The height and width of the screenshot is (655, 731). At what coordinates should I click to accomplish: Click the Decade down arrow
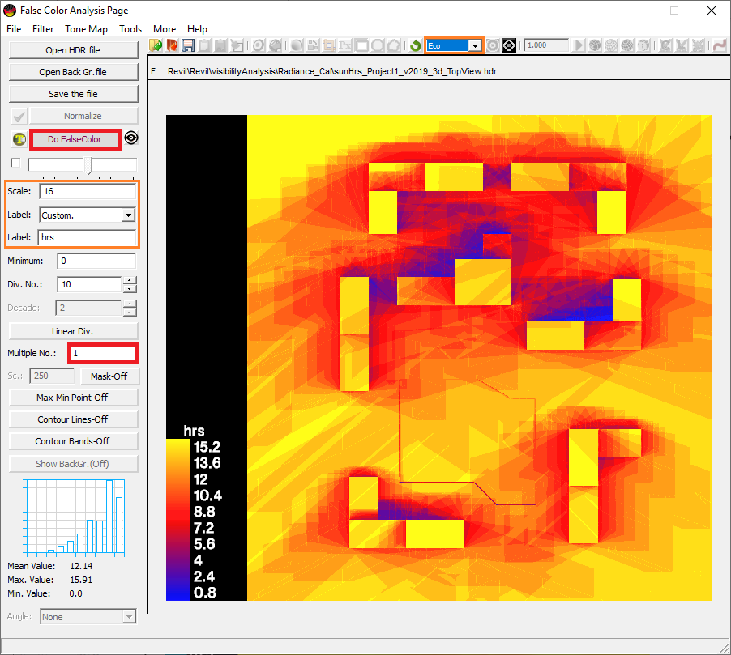point(130,312)
